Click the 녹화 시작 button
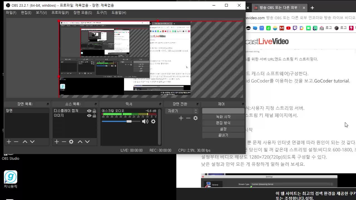The width and height of the screenshot is (356, 200). (x=223, y=117)
